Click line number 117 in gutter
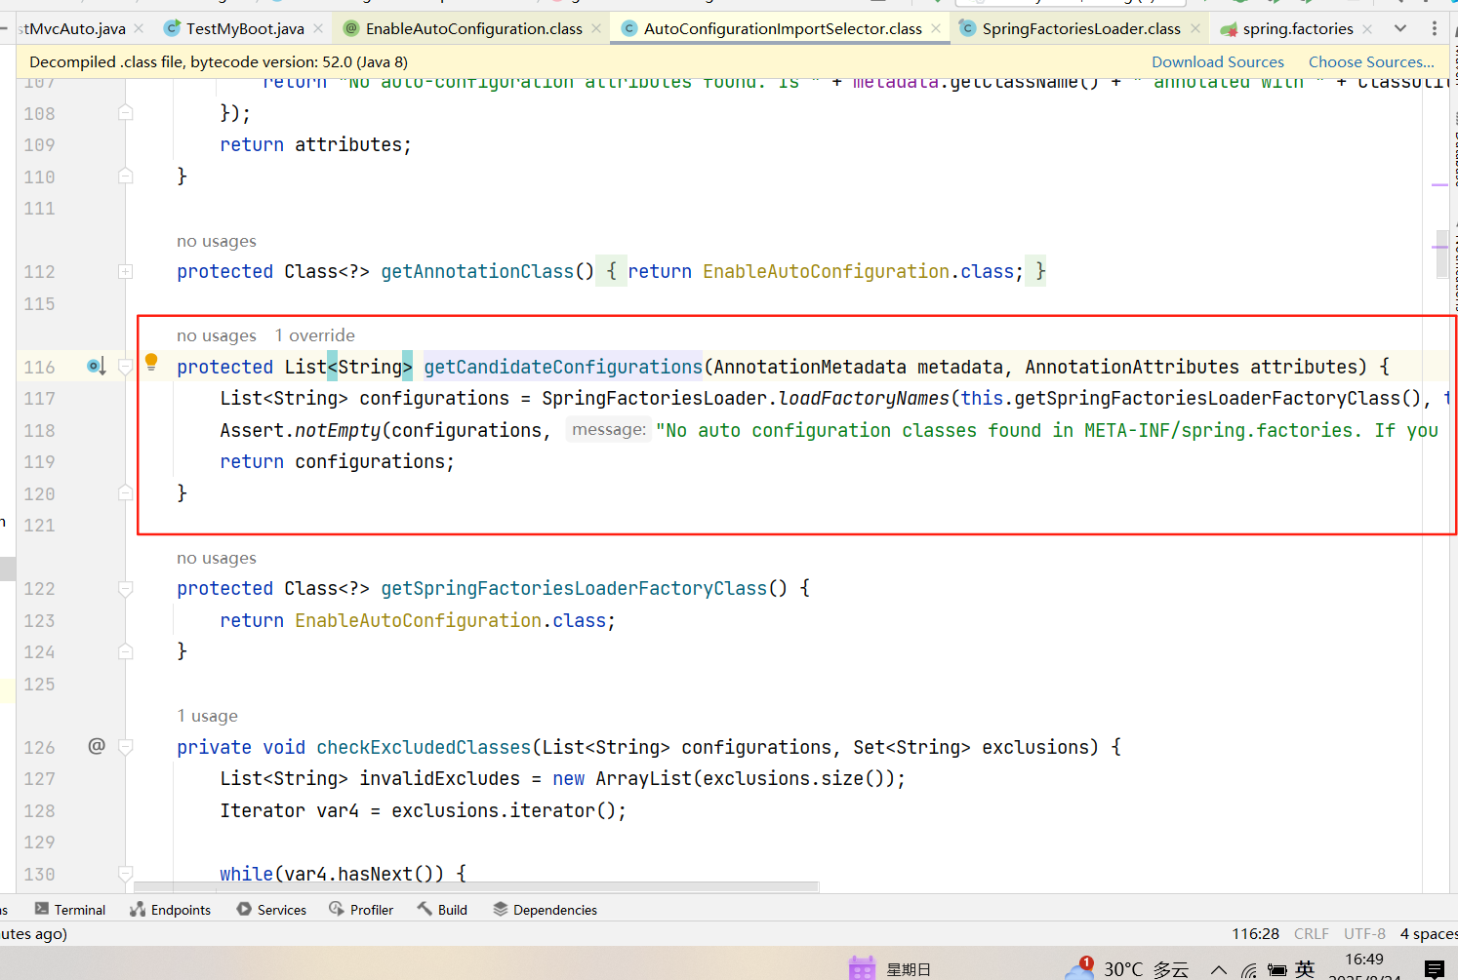The width and height of the screenshot is (1458, 980). click(x=40, y=398)
